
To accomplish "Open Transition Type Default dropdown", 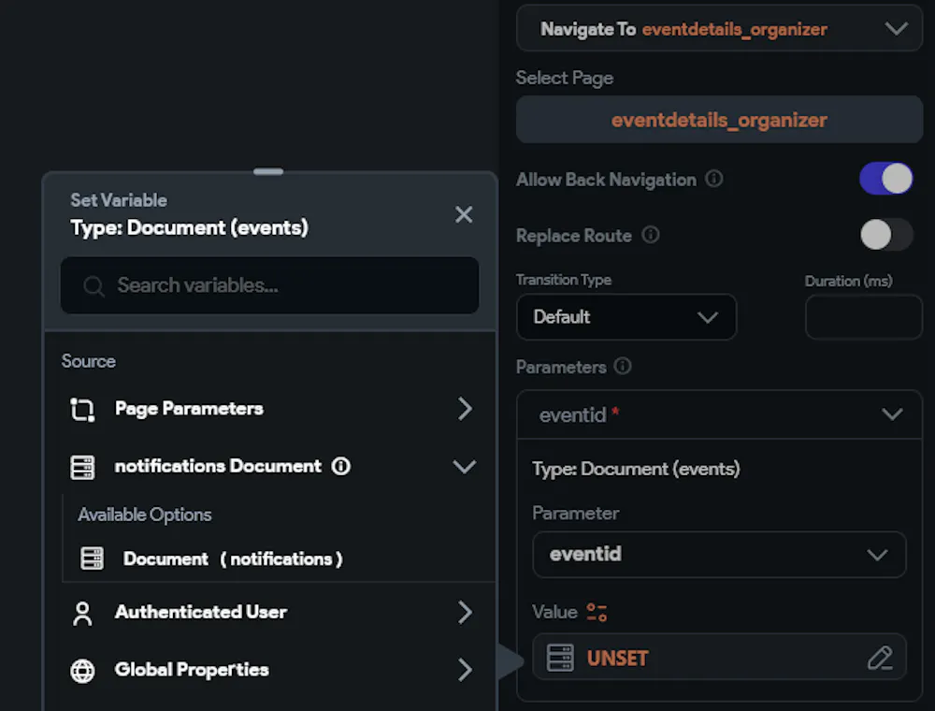I will point(626,317).
